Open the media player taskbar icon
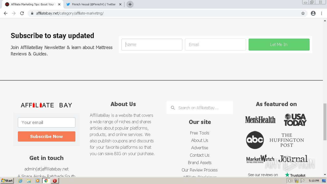The height and width of the screenshot is (184, 327). (38, 181)
